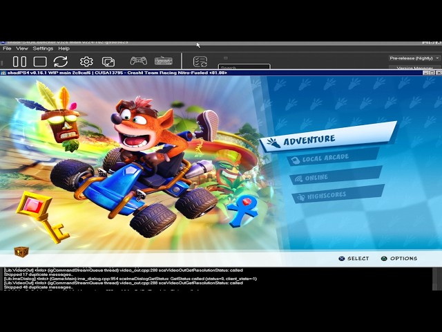This screenshot has width=442, height=332.
Task: Click the small checkbox above Search field
Action: (x=226, y=58)
